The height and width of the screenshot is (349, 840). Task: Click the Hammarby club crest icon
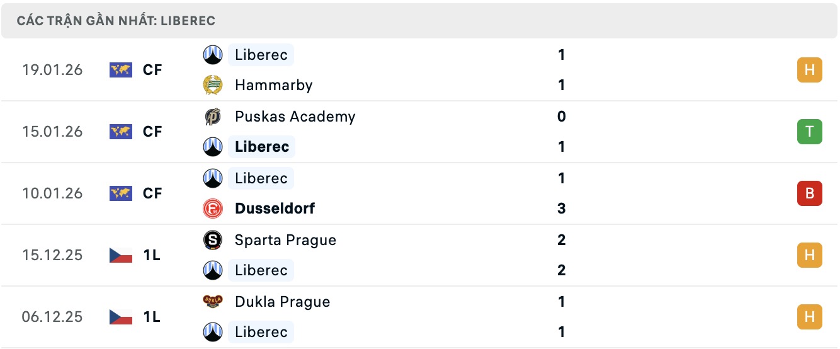point(213,85)
